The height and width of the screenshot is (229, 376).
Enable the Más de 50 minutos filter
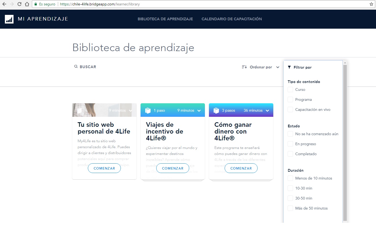tap(290, 208)
